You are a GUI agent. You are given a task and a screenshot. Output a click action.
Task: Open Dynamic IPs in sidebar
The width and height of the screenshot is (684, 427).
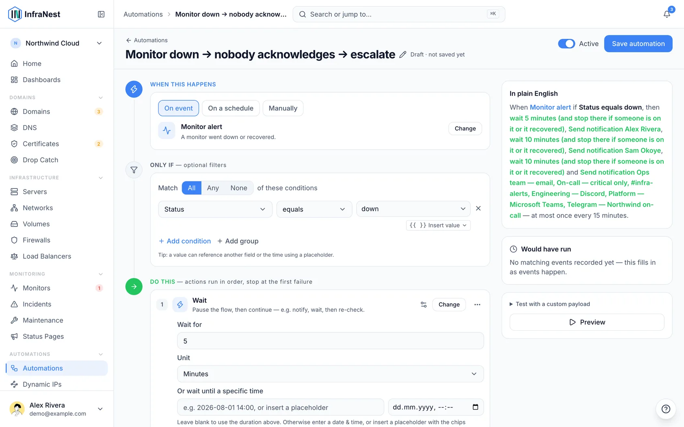click(x=57, y=384)
